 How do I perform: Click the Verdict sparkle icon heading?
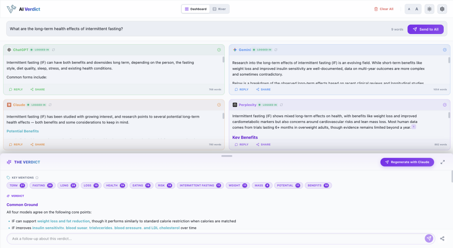click(8, 196)
